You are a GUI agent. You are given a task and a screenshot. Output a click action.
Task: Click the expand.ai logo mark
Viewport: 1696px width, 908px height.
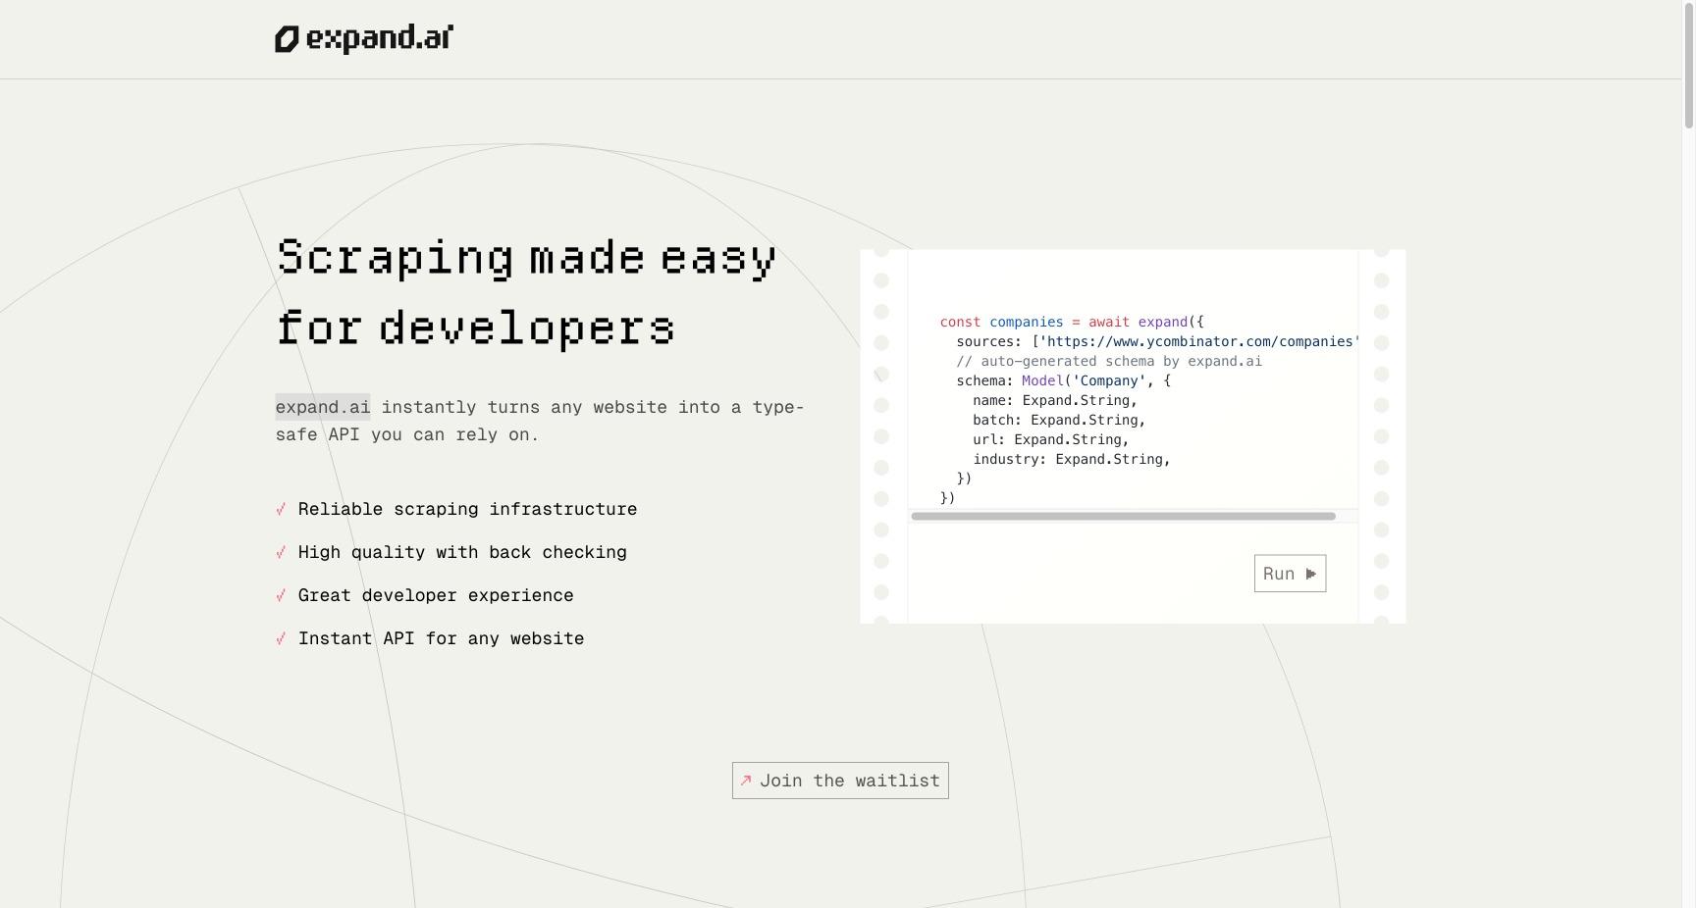click(285, 38)
